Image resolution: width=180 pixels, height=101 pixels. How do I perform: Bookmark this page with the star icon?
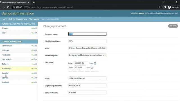[x=159, y=7]
